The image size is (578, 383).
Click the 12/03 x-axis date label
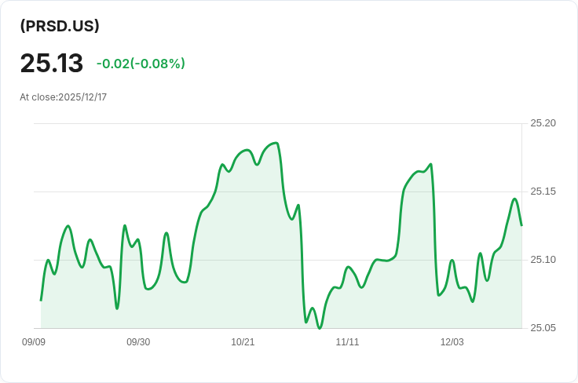[x=452, y=342]
